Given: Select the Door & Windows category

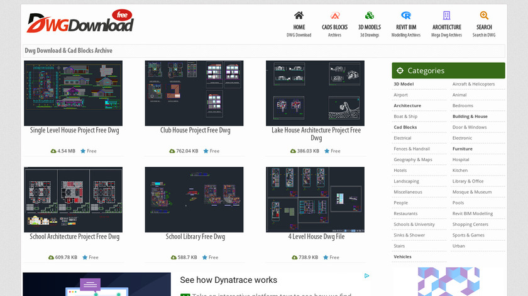Looking at the screenshot, I should (469, 127).
